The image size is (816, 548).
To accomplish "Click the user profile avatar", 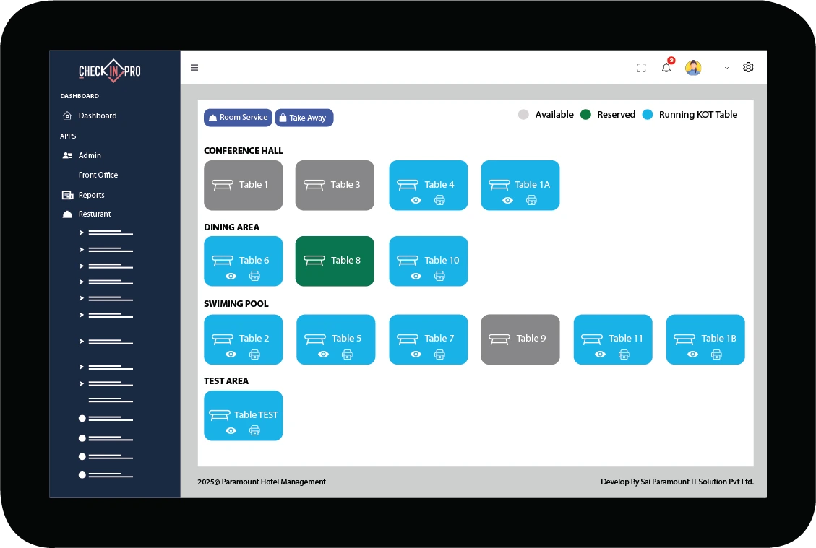I will click(x=693, y=68).
